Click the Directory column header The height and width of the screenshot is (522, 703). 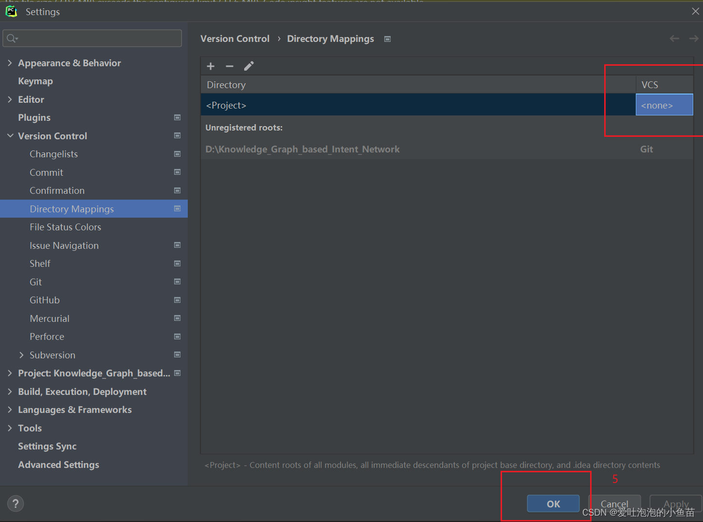click(418, 85)
